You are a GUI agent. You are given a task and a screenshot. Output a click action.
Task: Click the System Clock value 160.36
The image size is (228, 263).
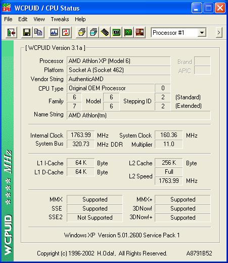tap(168, 135)
